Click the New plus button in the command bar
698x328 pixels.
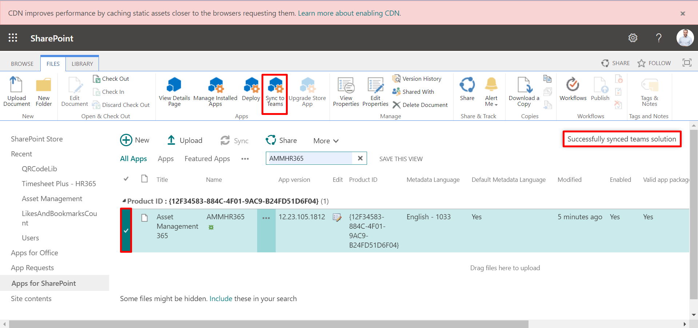click(x=135, y=140)
